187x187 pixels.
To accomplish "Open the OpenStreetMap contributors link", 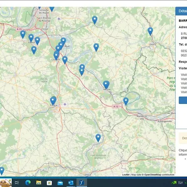I will (159, 175).
